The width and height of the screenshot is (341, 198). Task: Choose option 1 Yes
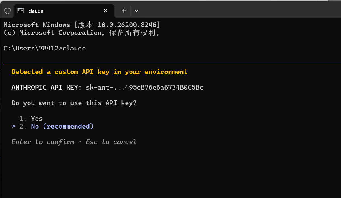(31, 119)
